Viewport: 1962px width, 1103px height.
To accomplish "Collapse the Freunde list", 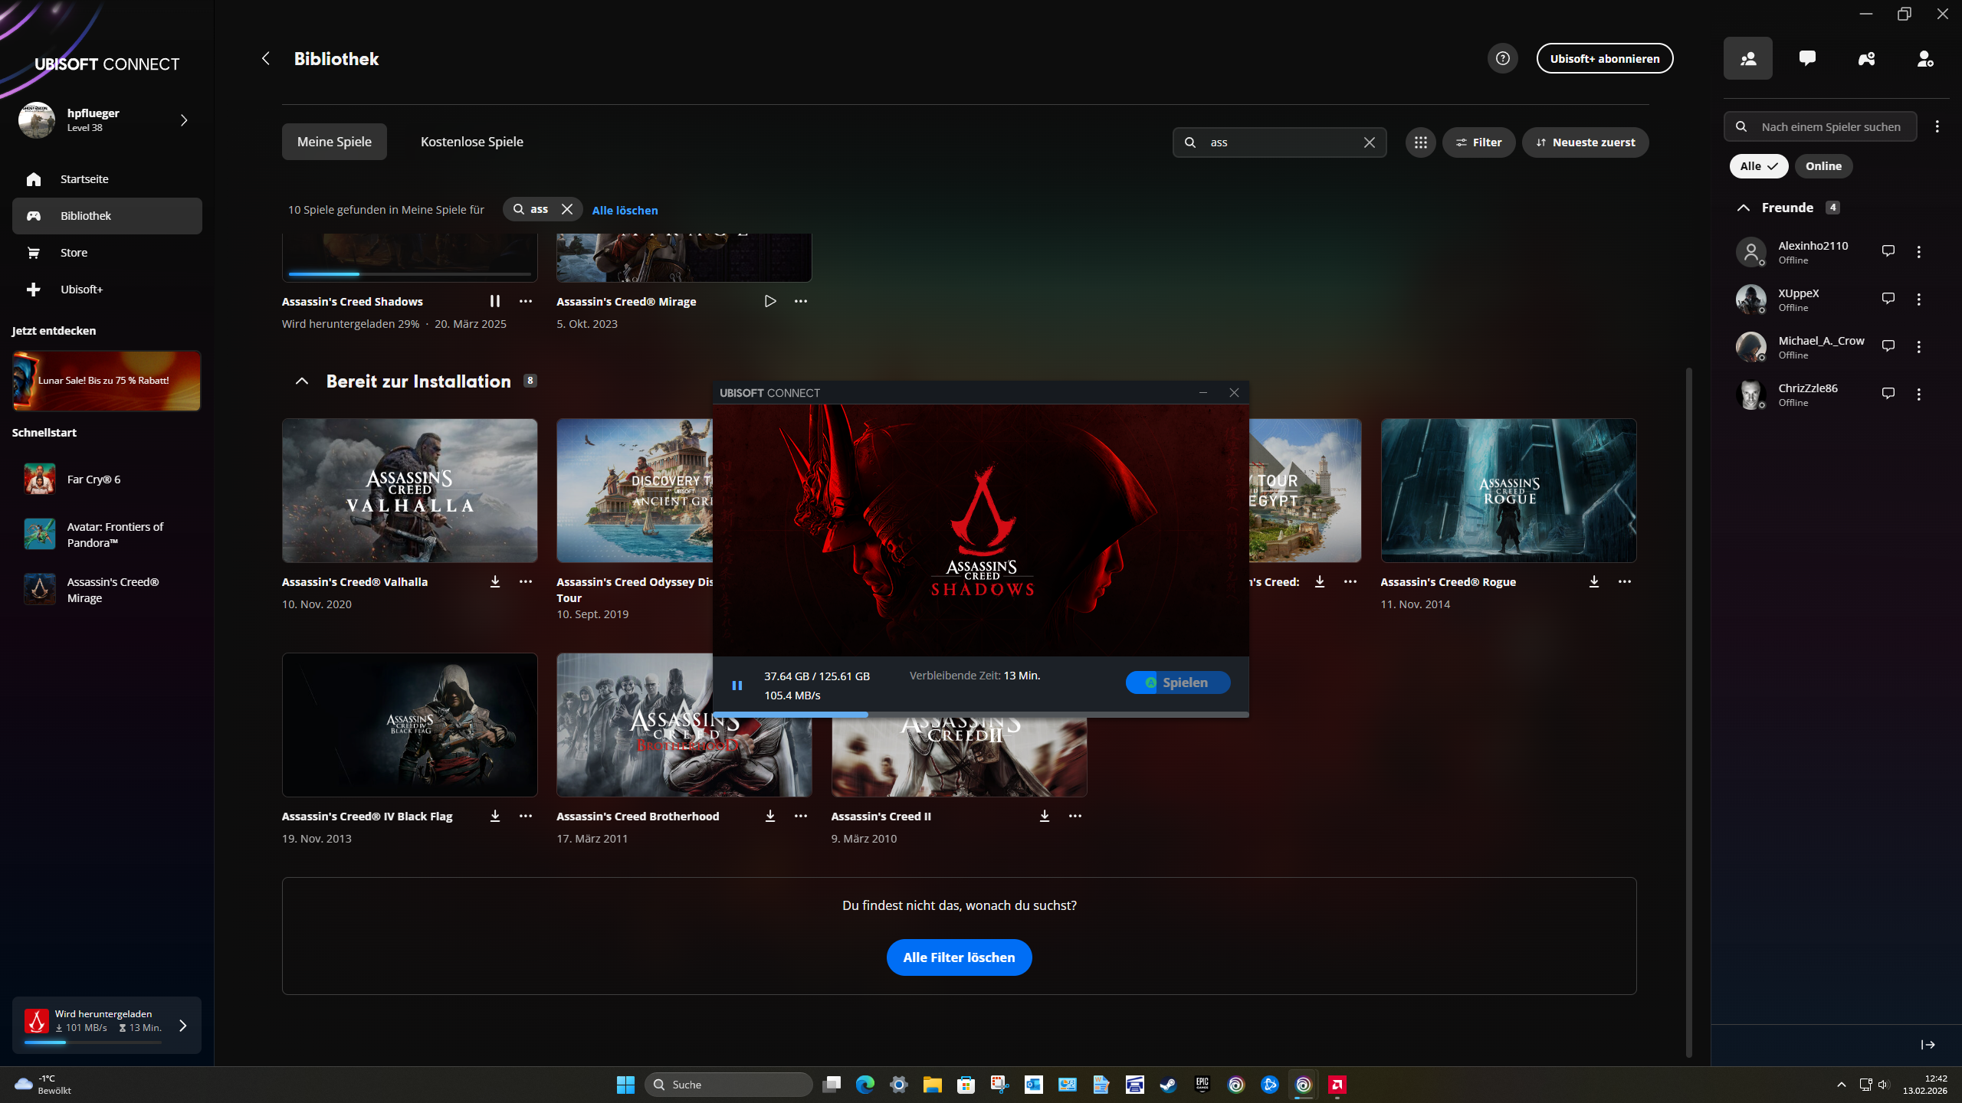I will click(x=1744, y=207).
